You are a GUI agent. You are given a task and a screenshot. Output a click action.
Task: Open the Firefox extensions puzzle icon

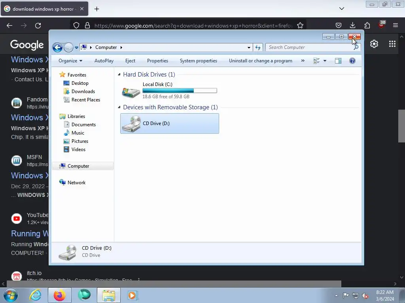[367, 25]
